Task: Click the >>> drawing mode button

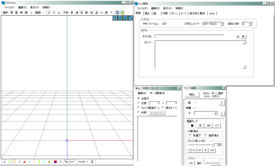Action: pos(217,125)
